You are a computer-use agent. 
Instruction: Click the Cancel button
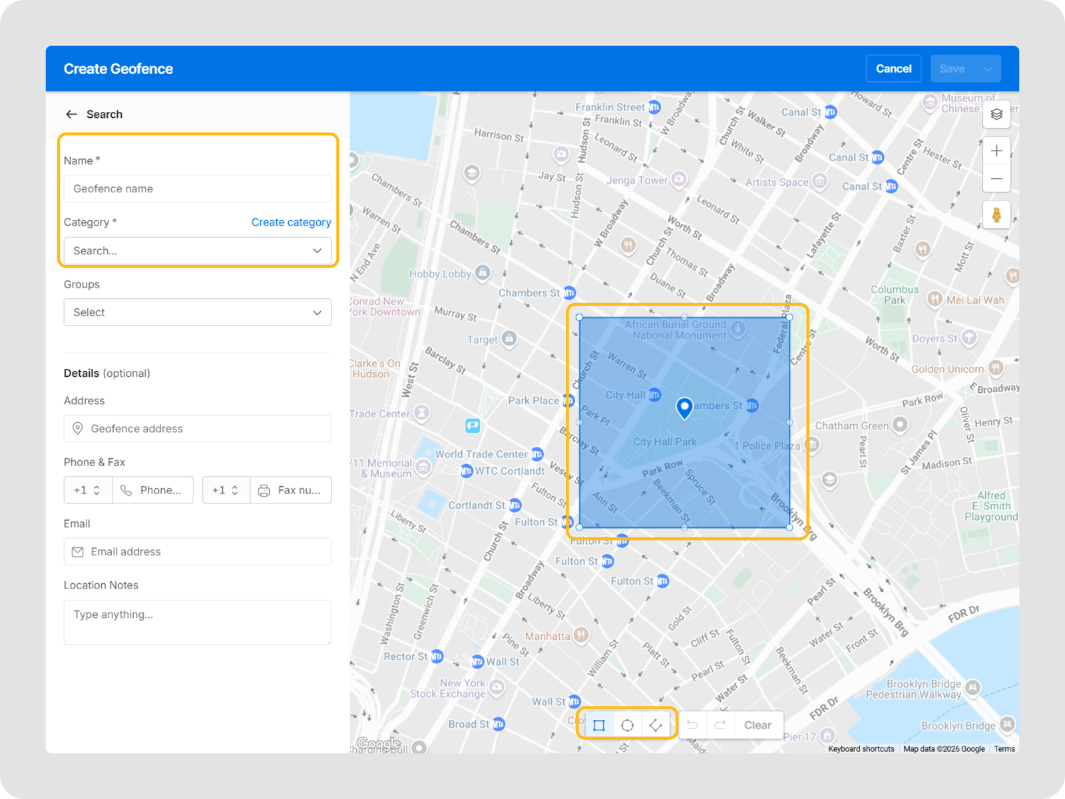[x=893, y=69]
